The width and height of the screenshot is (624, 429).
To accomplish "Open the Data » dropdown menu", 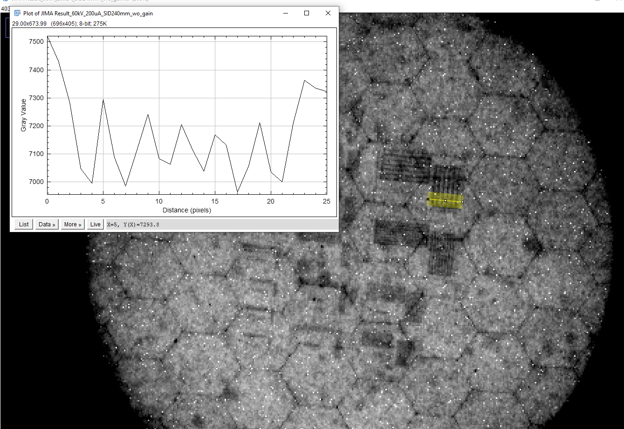I will [x=47, y=225].
